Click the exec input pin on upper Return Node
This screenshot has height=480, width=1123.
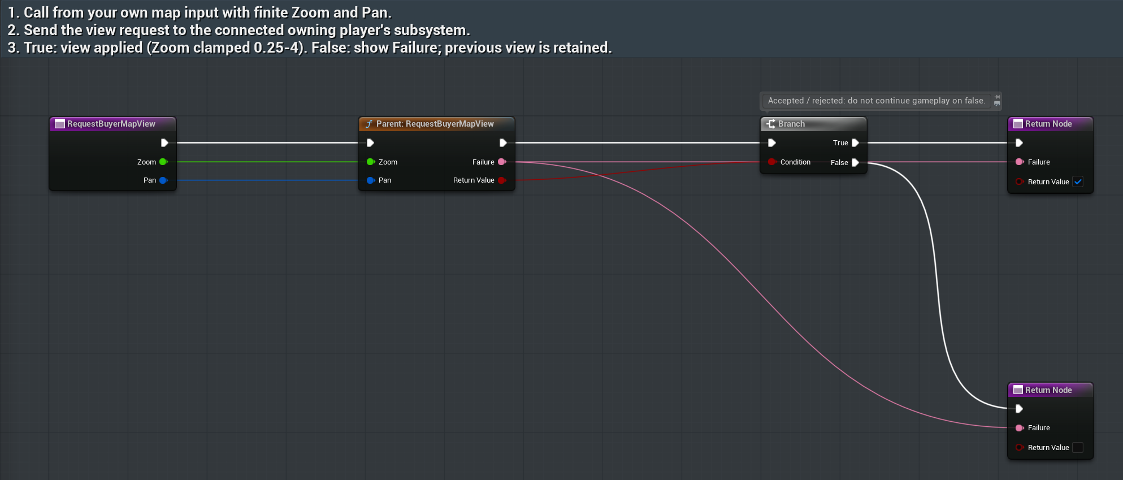[1019, 142]
